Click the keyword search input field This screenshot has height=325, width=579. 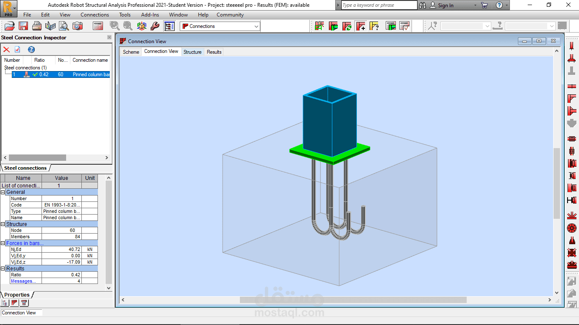pos(379,5)
